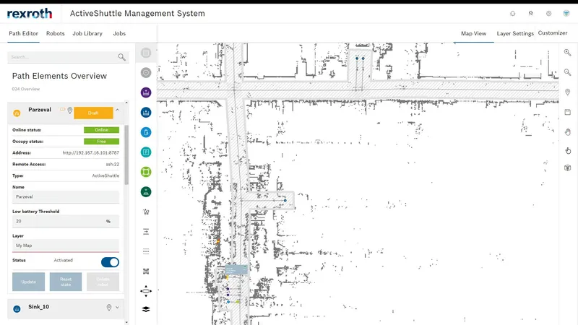Screen dimensions: 578x325
Task: Click the Sink_10 row title
Action: tap(39, 307)
